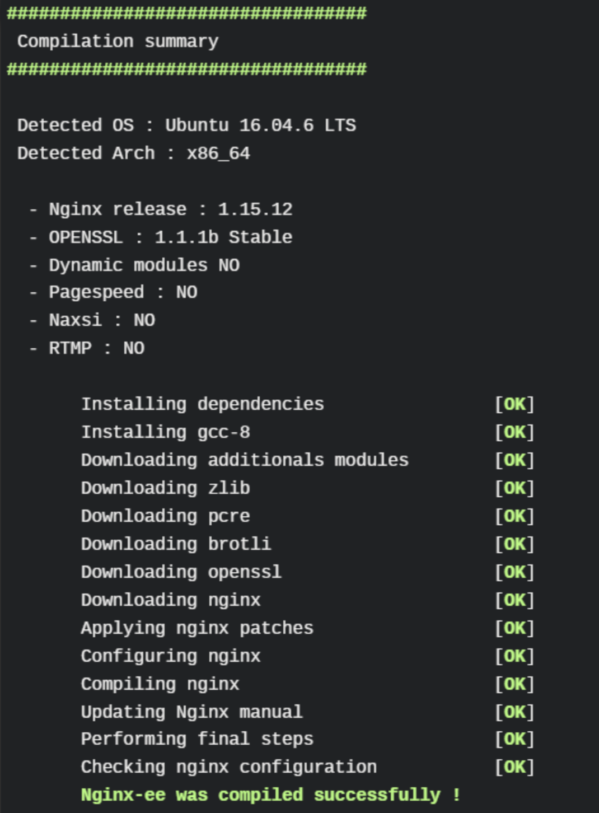The image size is (599, 813).
Task: Click the "Installing gcc-8" text
Action: coord(165,432)
